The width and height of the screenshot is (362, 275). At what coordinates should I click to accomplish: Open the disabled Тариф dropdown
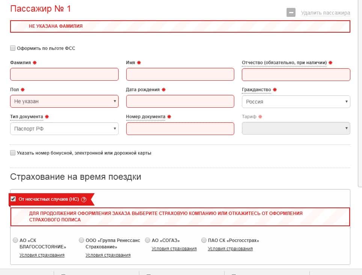pyautogui.click(x=296, y=128)
